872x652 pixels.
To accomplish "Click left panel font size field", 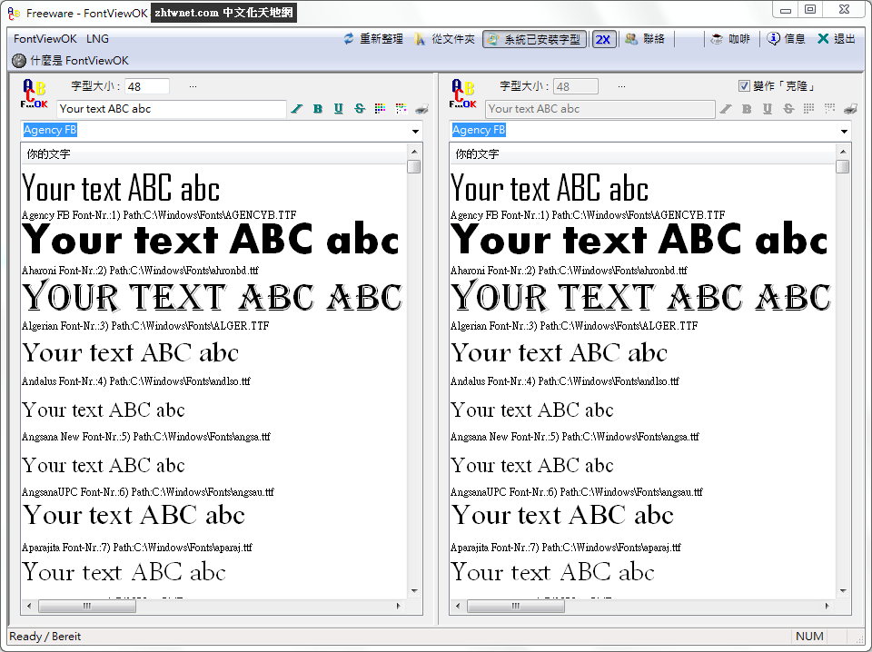I will pos(147,86).
